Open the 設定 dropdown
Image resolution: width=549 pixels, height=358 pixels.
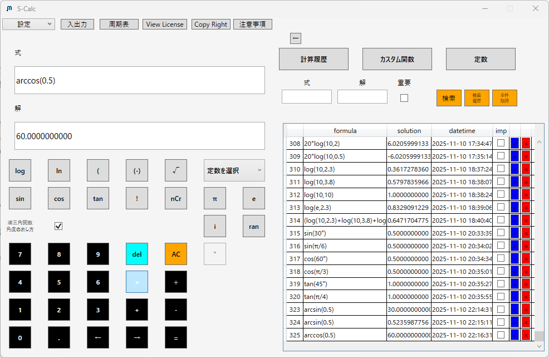point(28,24)
